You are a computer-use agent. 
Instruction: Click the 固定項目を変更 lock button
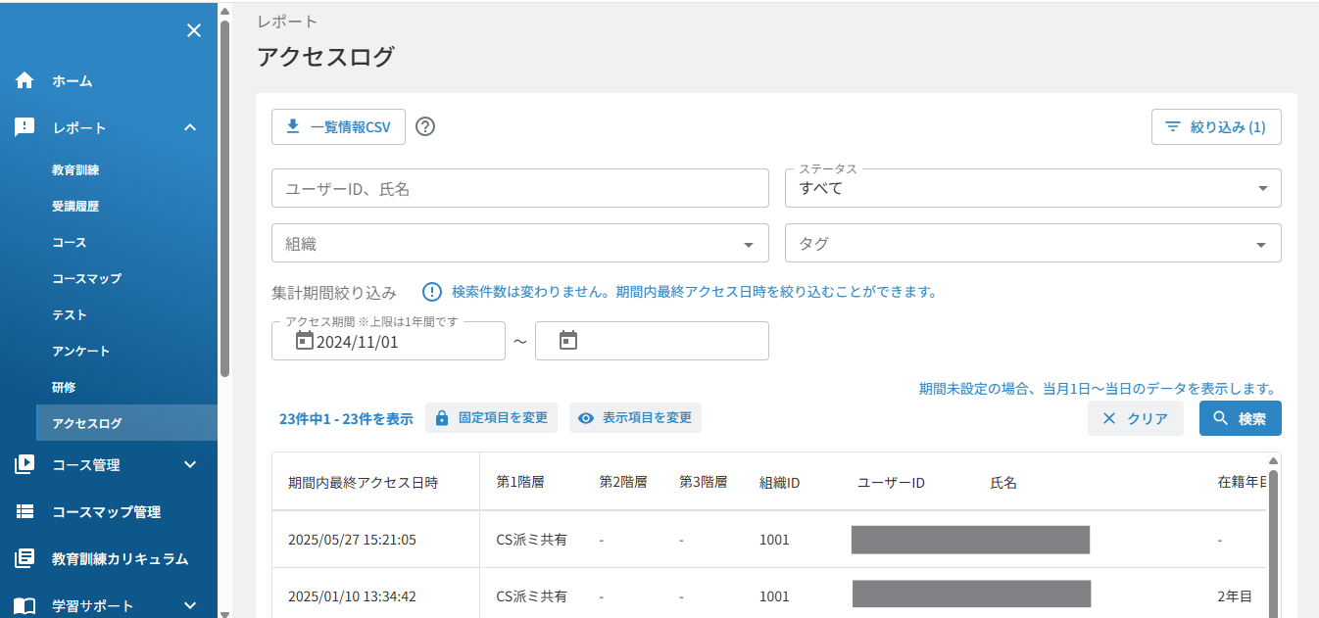tap(491, 417)
